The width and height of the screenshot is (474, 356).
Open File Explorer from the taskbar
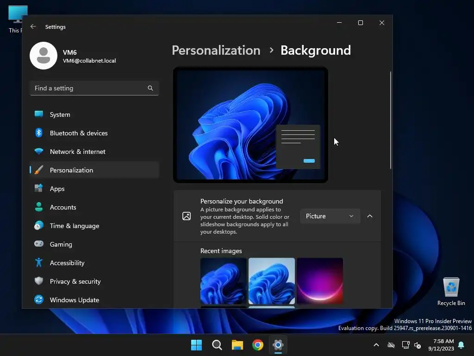pos(237,345)
